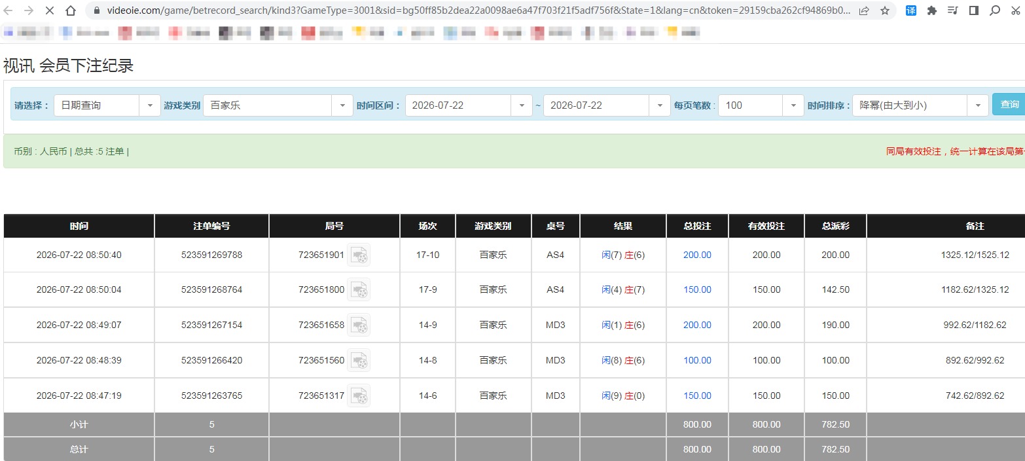Go back to previous page
The image size is (1025, 461).
[9, 10]
